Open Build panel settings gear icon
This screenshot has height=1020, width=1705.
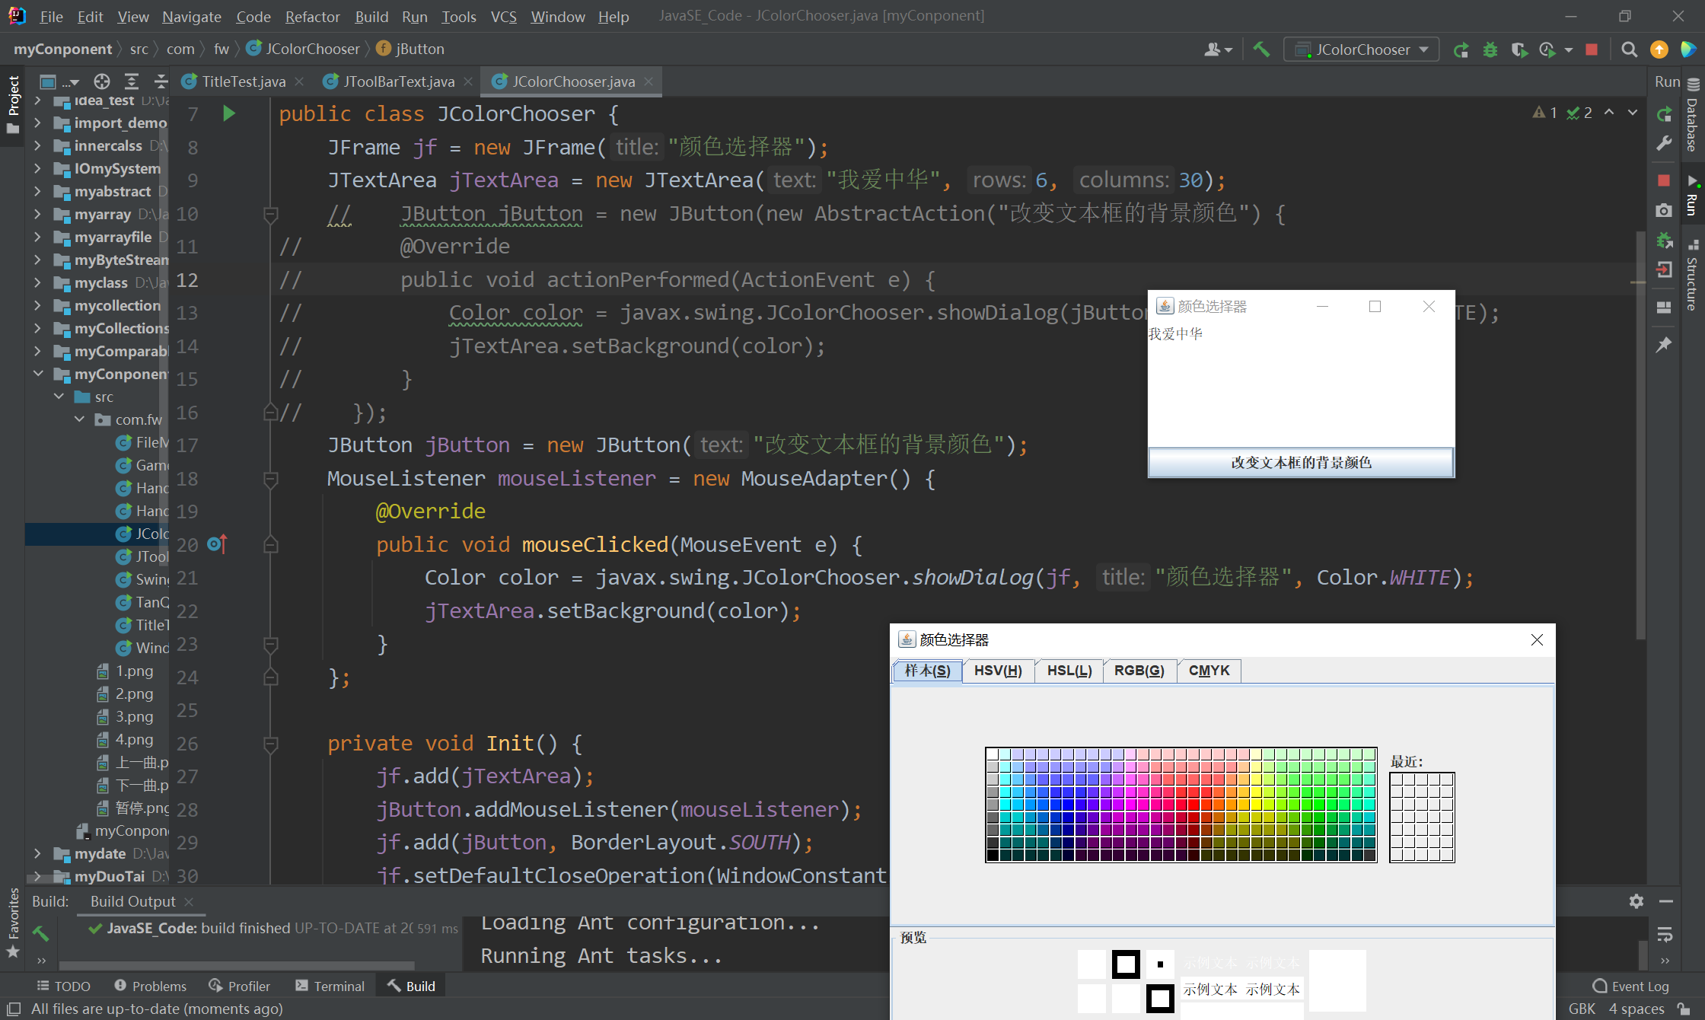[x=1636, y=901]
